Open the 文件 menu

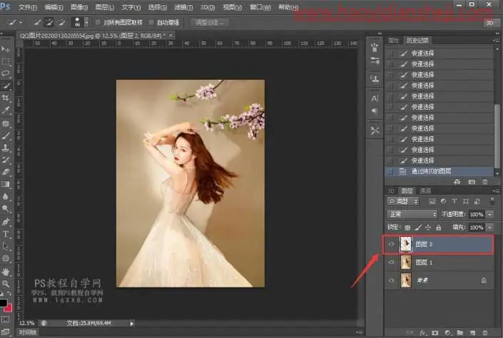point(27,7)
